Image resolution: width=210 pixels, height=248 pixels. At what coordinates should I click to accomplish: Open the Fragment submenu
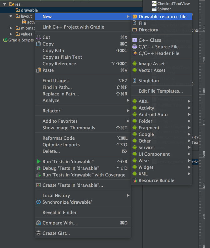tap(161, 128)
